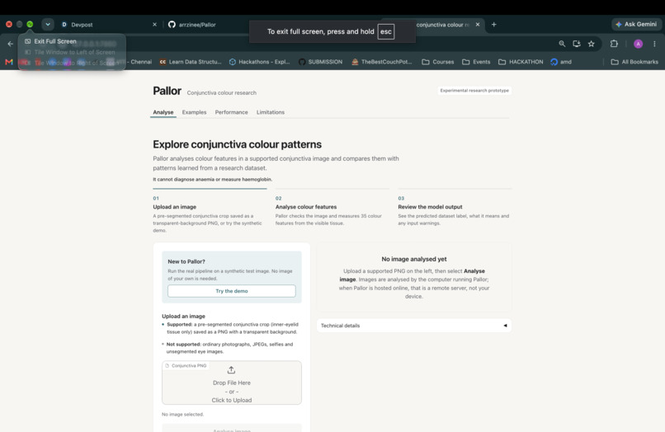Open the SUBMISSION bookmark
This screenshot has width=665, height=432.
(320, 62)
